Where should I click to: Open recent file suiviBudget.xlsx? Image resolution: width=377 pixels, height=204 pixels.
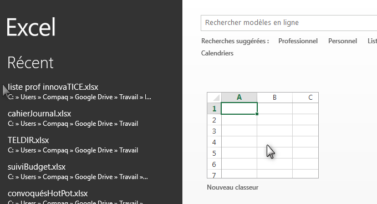[x=37, y=167]
